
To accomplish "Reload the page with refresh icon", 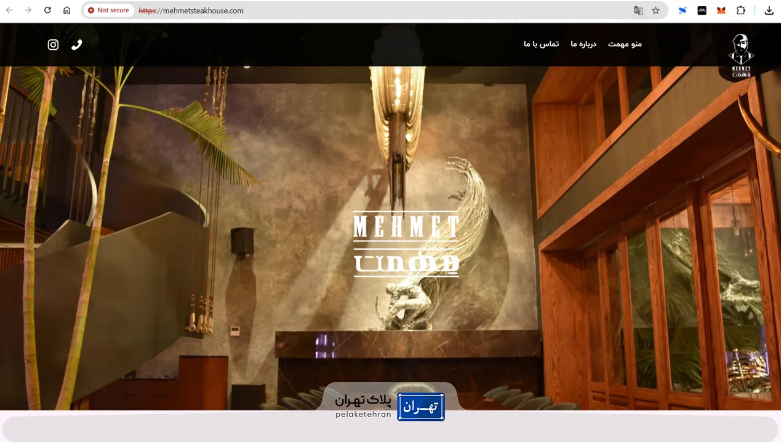I will 47,10.
